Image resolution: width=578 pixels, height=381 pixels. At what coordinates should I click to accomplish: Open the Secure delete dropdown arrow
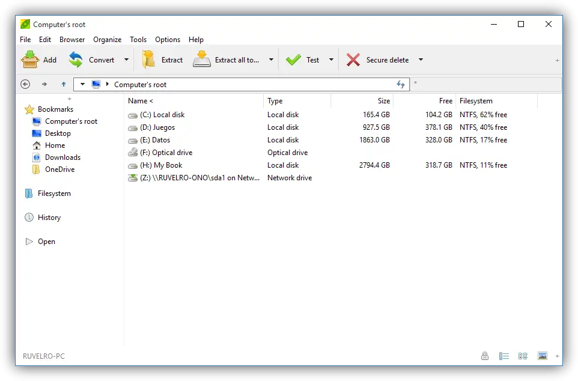coord(421,59)
